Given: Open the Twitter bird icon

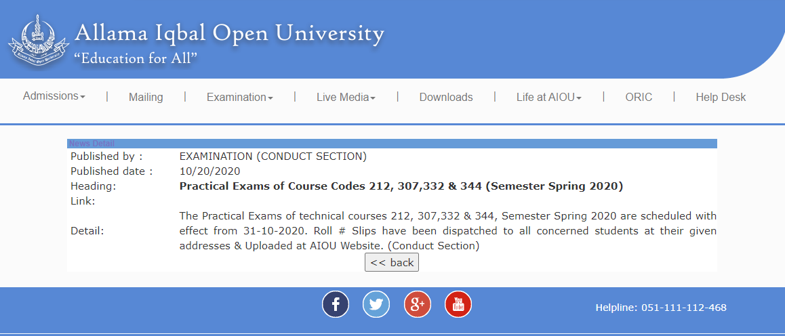Looking at the screenshot, I should [376, 304].
